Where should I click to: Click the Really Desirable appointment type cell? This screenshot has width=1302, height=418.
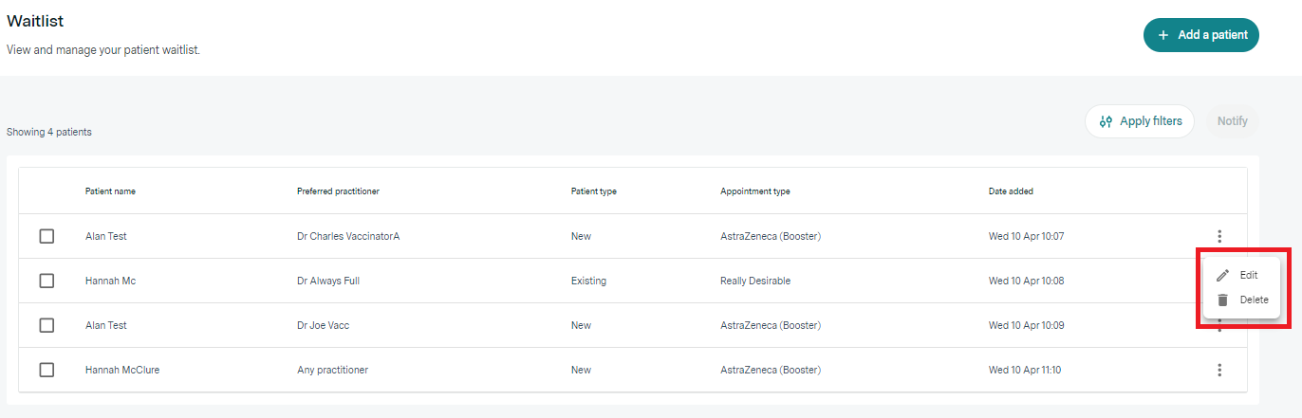tap(755, 281)
